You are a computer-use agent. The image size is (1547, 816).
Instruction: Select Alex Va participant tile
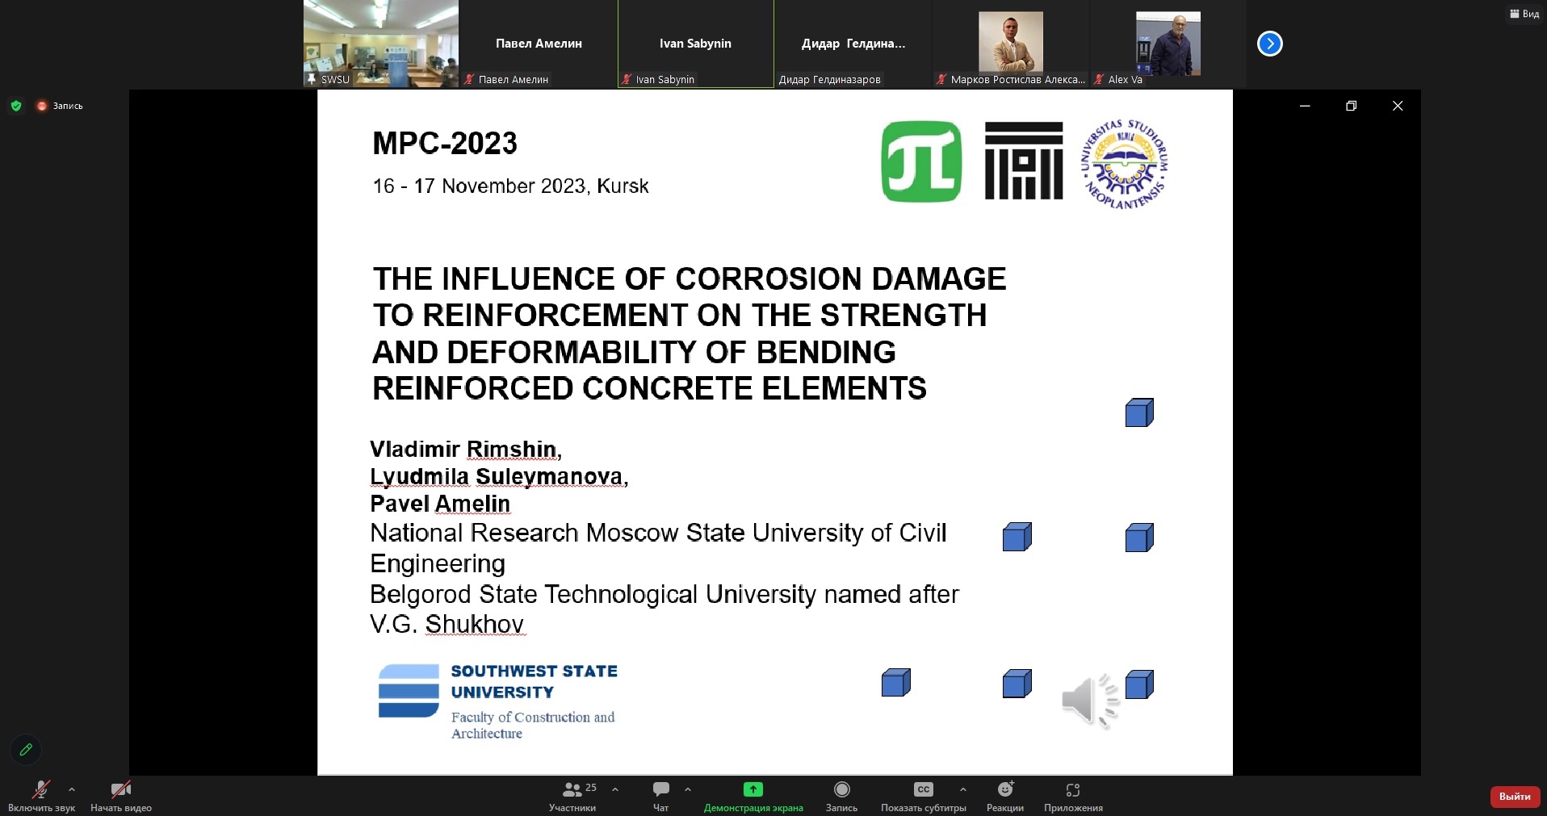point(1168,44)
